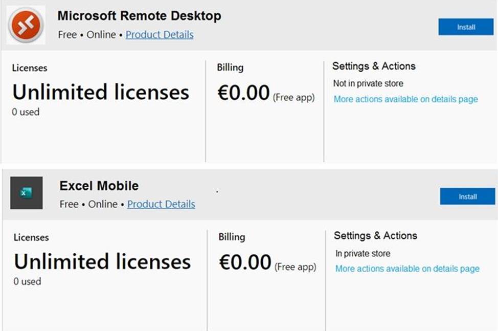This screenshot has height=331, width=498.
Task: Open more actions link for Microsoft Remote Desktop
Action: click(x=405, y=99)
